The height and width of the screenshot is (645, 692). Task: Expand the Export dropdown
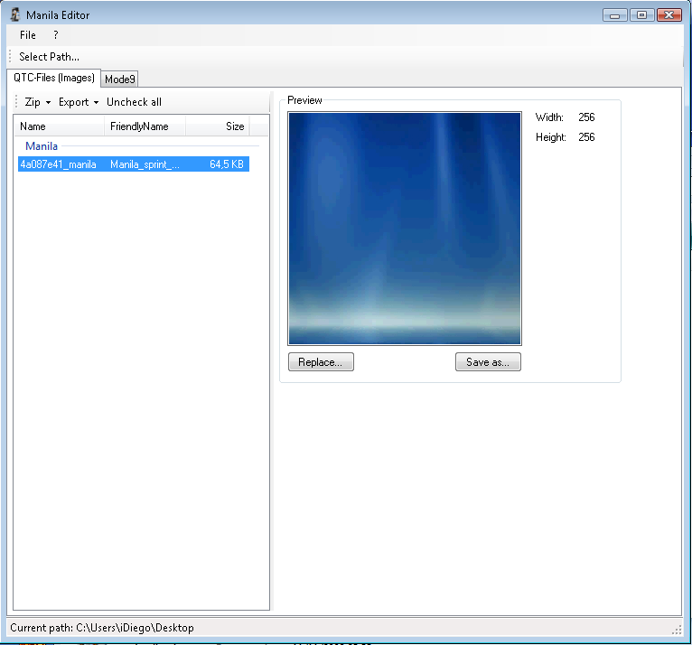tap(79, 102)
